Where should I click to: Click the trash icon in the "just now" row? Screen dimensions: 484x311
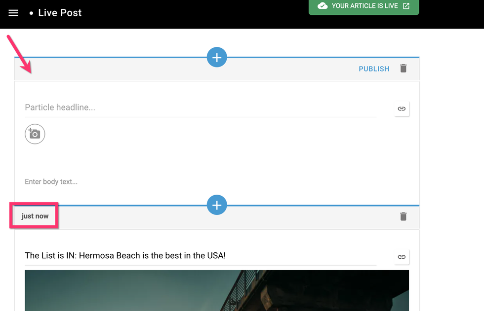pyautogui.click(x=403, y=216)
